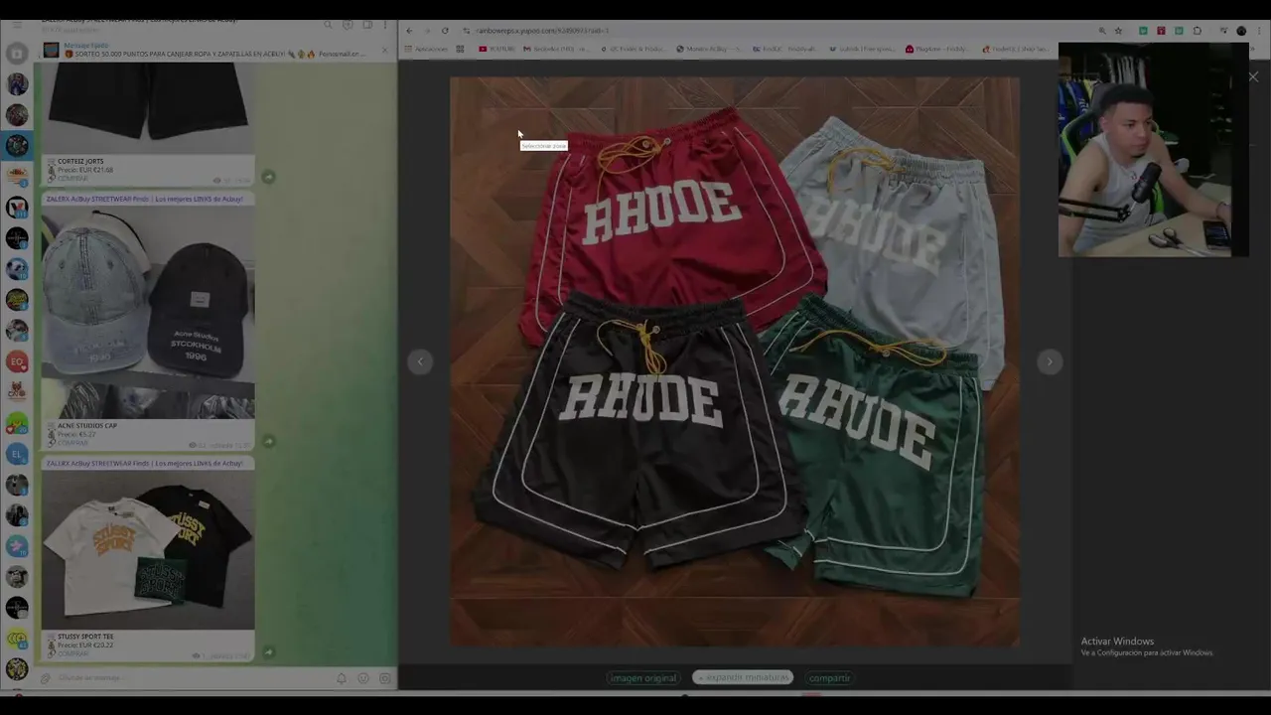Open the Telegram side panel toggle icon
This screenshot has width=1271, height=715.
[366, 25]
